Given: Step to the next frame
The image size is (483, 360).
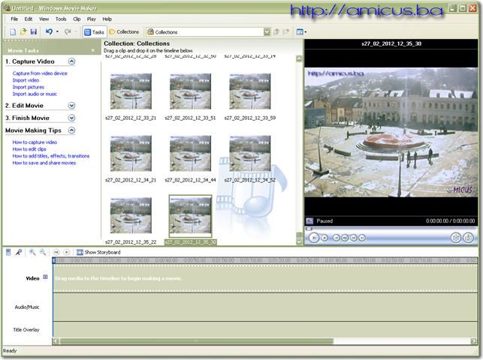Looking at the screenshot, I should pos(353,238).
